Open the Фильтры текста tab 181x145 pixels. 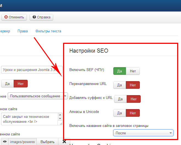click(x=48, y=31)
